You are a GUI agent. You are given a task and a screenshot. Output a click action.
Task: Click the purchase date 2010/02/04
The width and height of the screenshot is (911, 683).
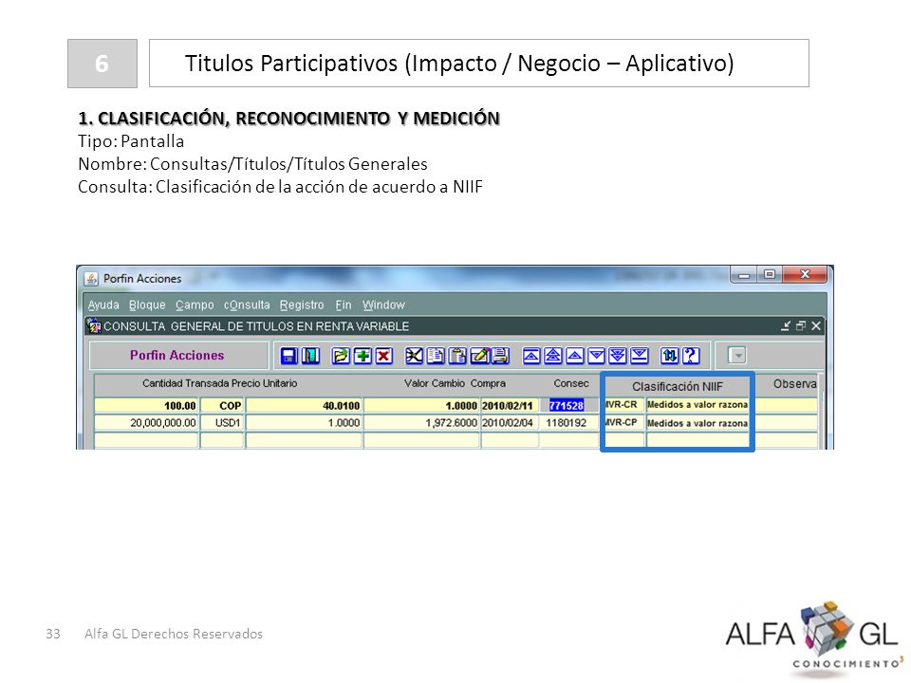point(510,423)
